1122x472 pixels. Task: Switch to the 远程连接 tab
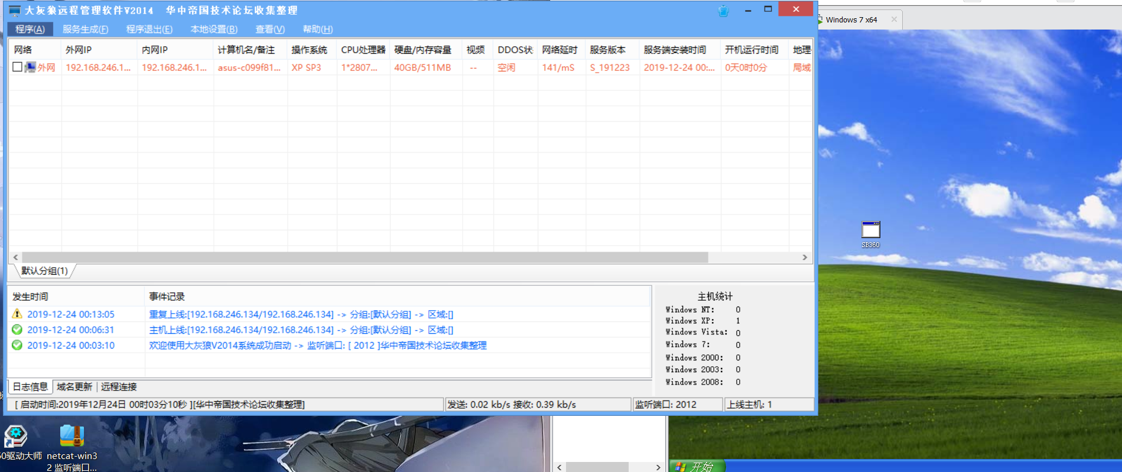point(119,387)
